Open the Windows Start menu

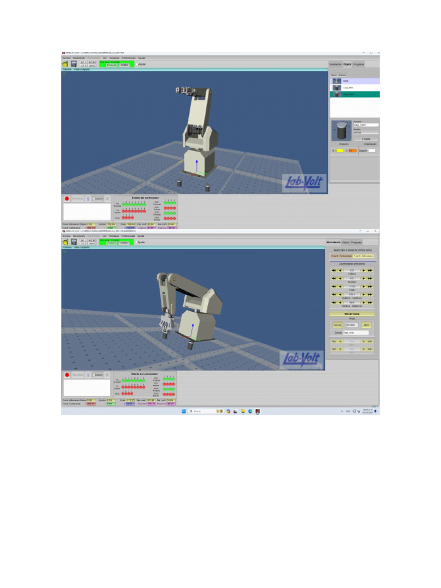184,411
